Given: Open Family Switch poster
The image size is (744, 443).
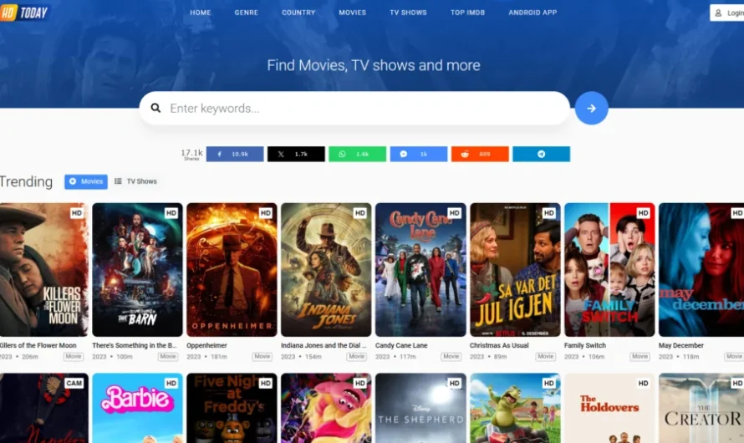Looking at the screenshot, I should pos(609,270).
